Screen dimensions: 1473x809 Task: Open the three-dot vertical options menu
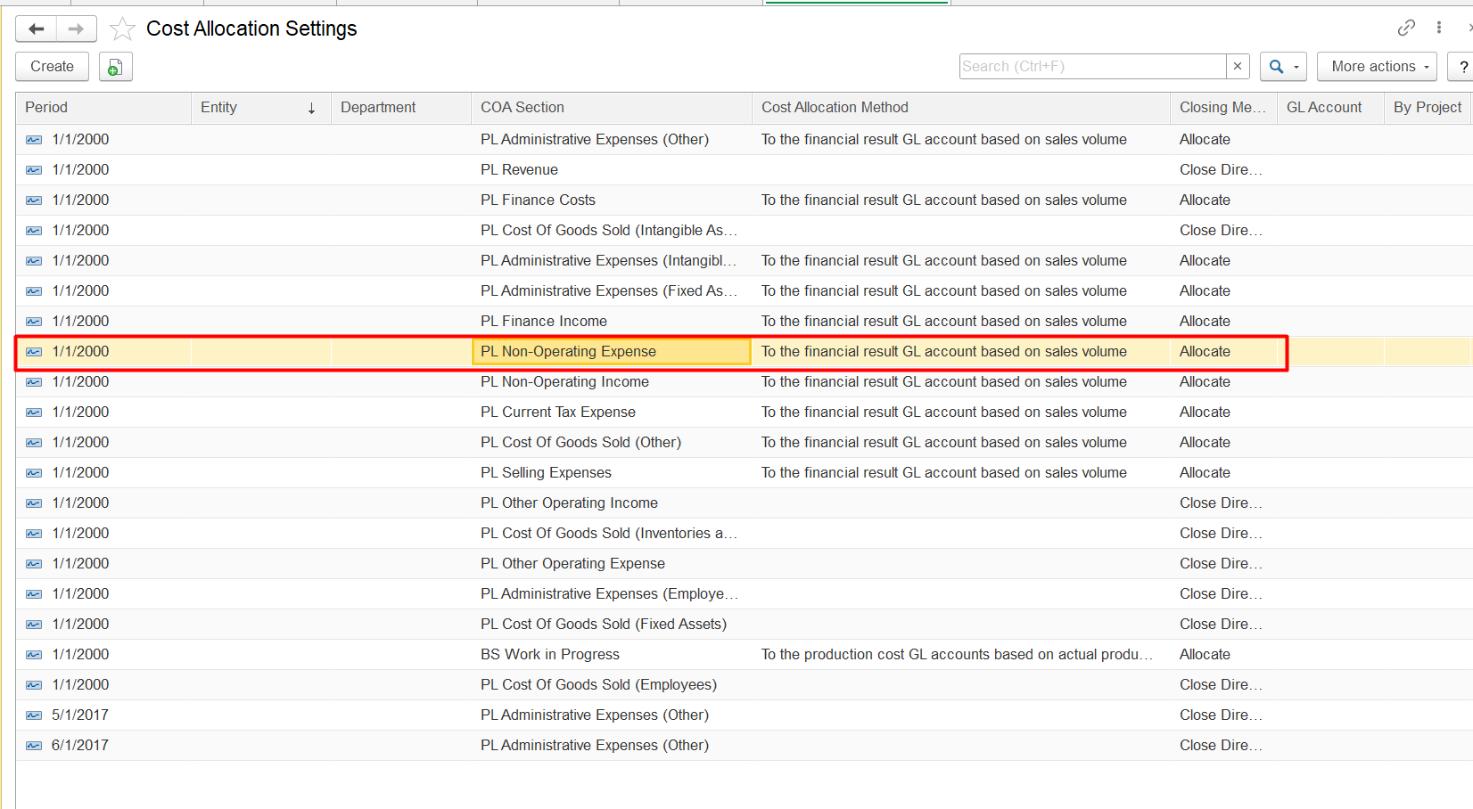[x=1439, y=28]
